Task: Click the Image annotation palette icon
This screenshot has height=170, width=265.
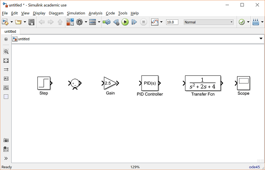Action: tap(6, 88)
